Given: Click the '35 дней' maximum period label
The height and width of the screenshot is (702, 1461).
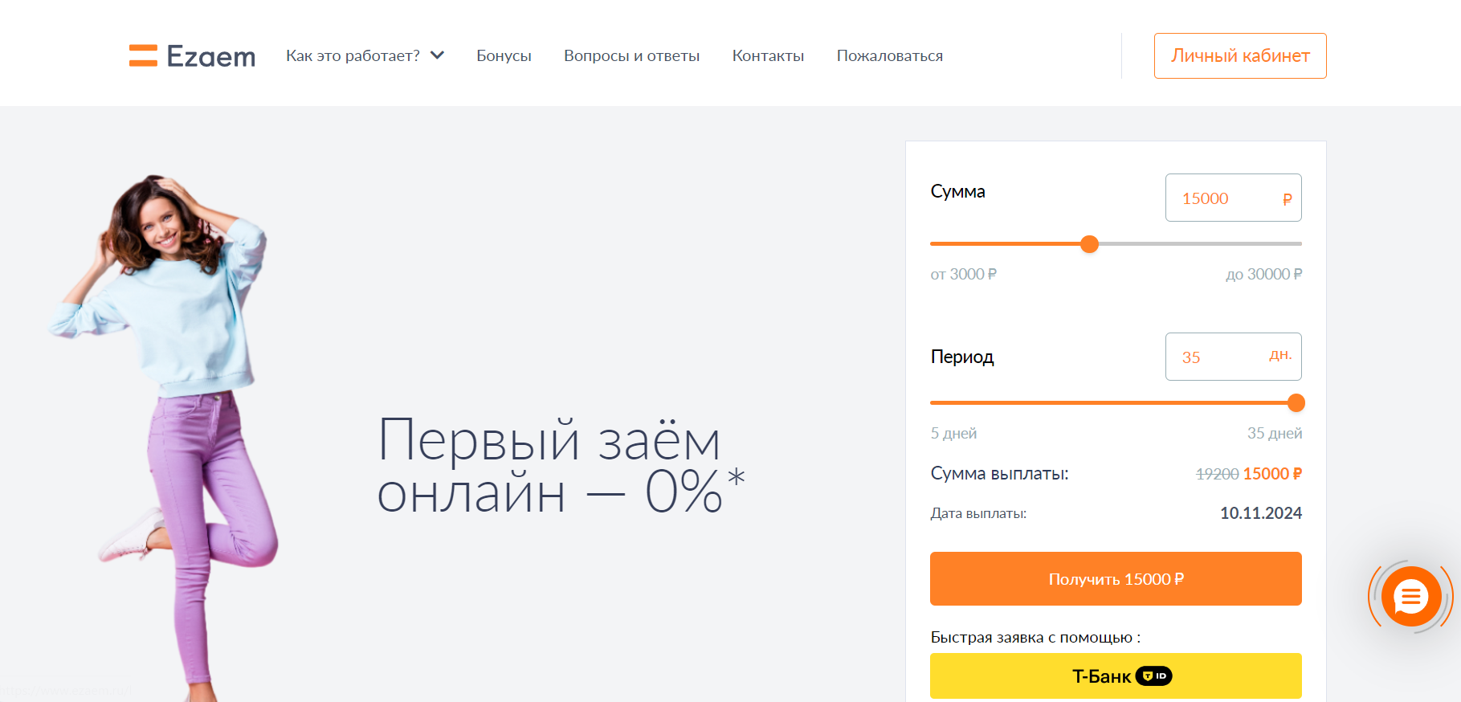Looking at the screenshot, I should [x=1275, y=433].
